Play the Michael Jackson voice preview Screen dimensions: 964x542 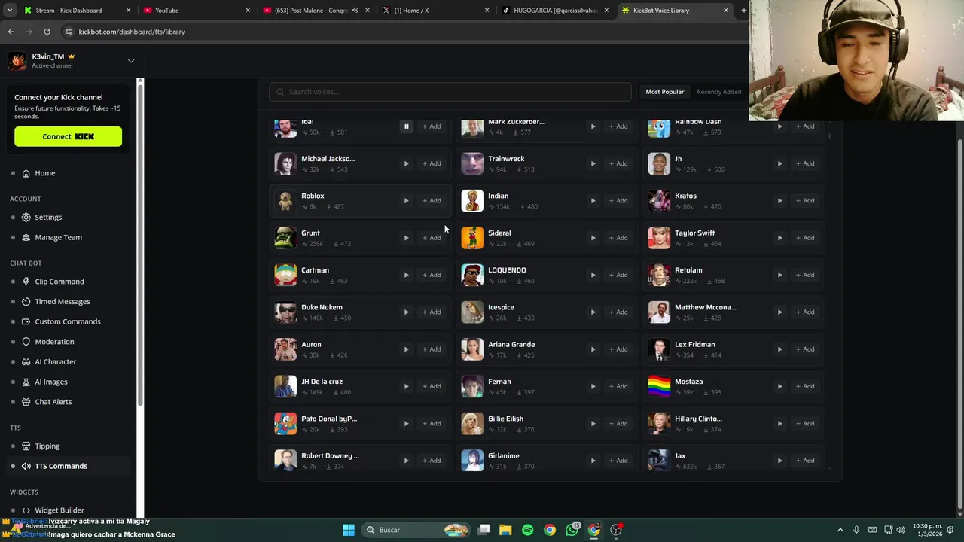click(406, 163)
